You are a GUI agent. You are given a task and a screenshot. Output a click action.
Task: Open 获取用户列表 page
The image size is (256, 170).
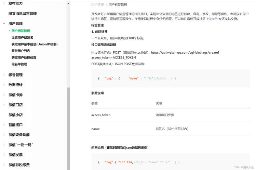coord(21,51)
